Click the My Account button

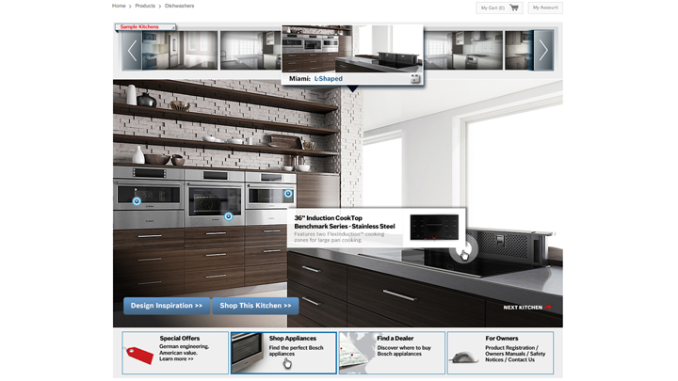[x=545, y=8]
